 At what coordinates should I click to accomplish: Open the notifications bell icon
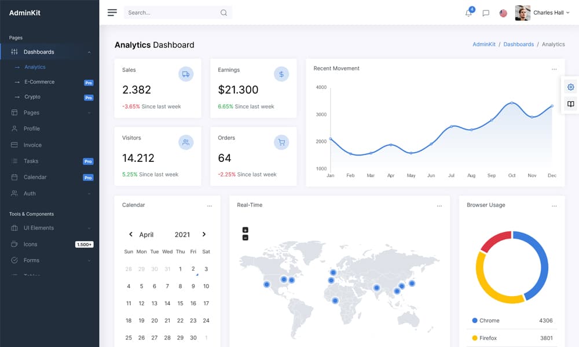pyautogui.click(x=468, y=13)
